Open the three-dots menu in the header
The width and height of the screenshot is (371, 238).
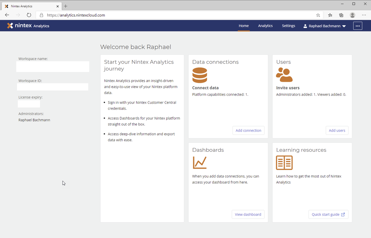(x=358, y=26)
